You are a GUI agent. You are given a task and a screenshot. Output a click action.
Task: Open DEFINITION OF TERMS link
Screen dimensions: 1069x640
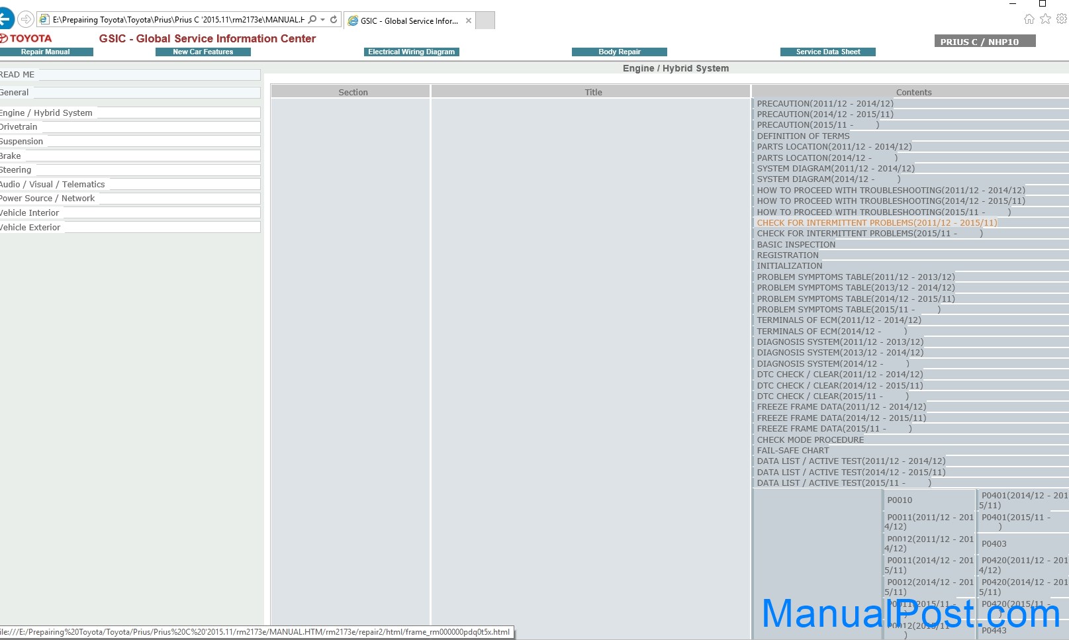coord(803,136)
